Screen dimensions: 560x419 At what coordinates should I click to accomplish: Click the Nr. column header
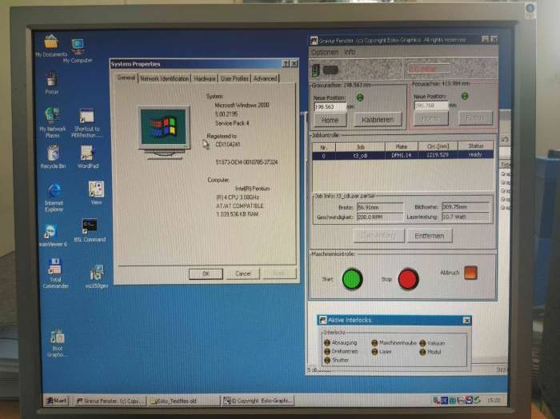click(x=324, y=147)
